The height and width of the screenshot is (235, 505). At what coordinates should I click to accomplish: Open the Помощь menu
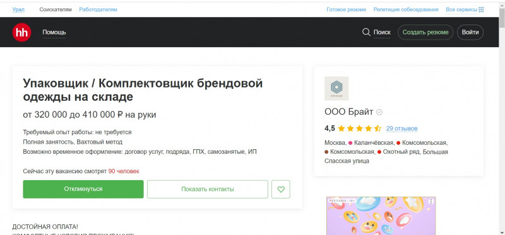pos(54,32)
